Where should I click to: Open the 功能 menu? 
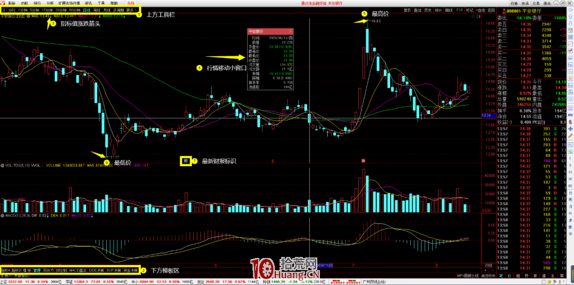point(24,3)
